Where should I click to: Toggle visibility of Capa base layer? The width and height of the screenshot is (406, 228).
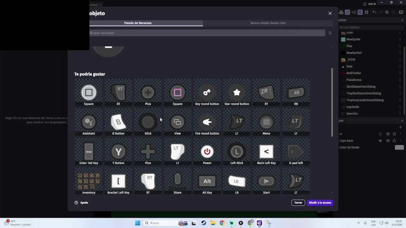pyautogui.click(x=388, y=141)
